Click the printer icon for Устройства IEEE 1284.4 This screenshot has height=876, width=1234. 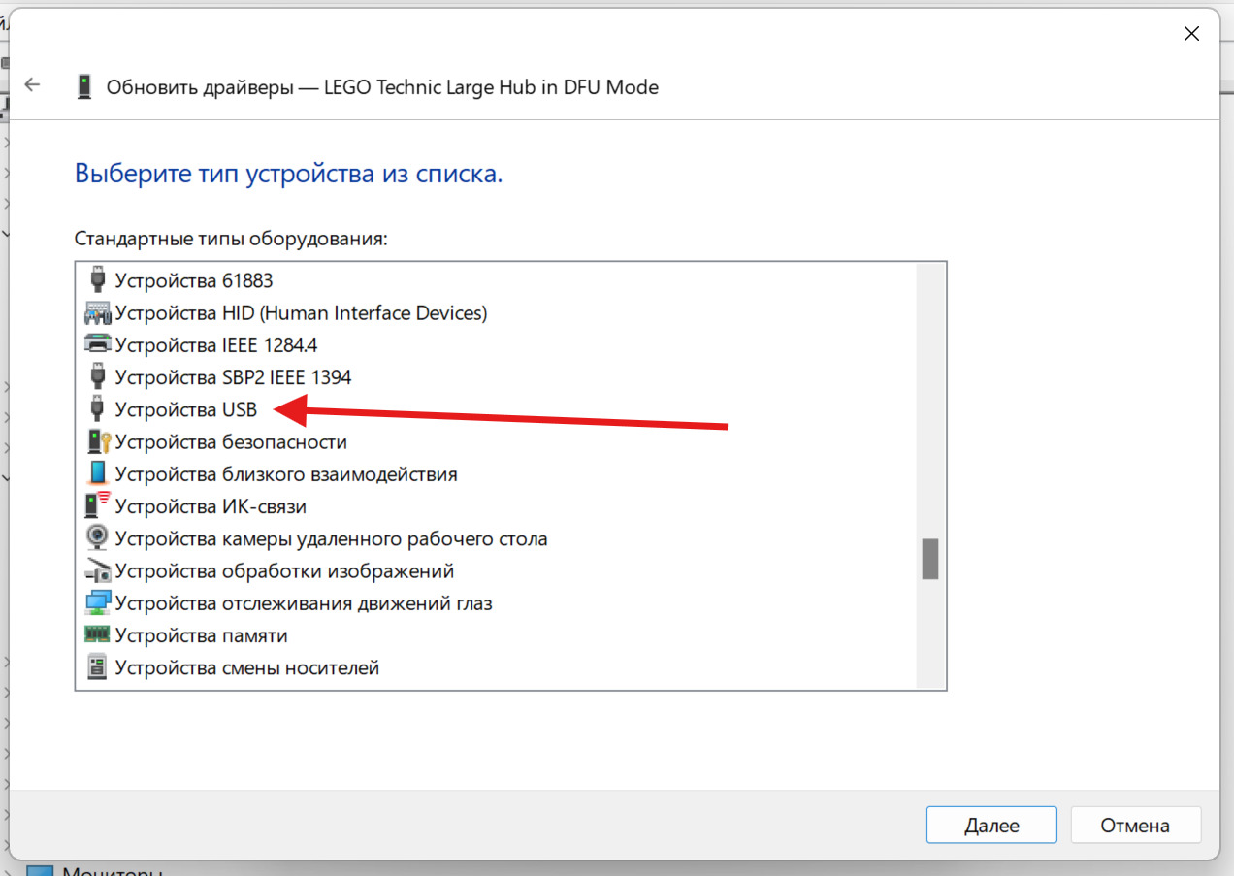(x=98, y=344)
